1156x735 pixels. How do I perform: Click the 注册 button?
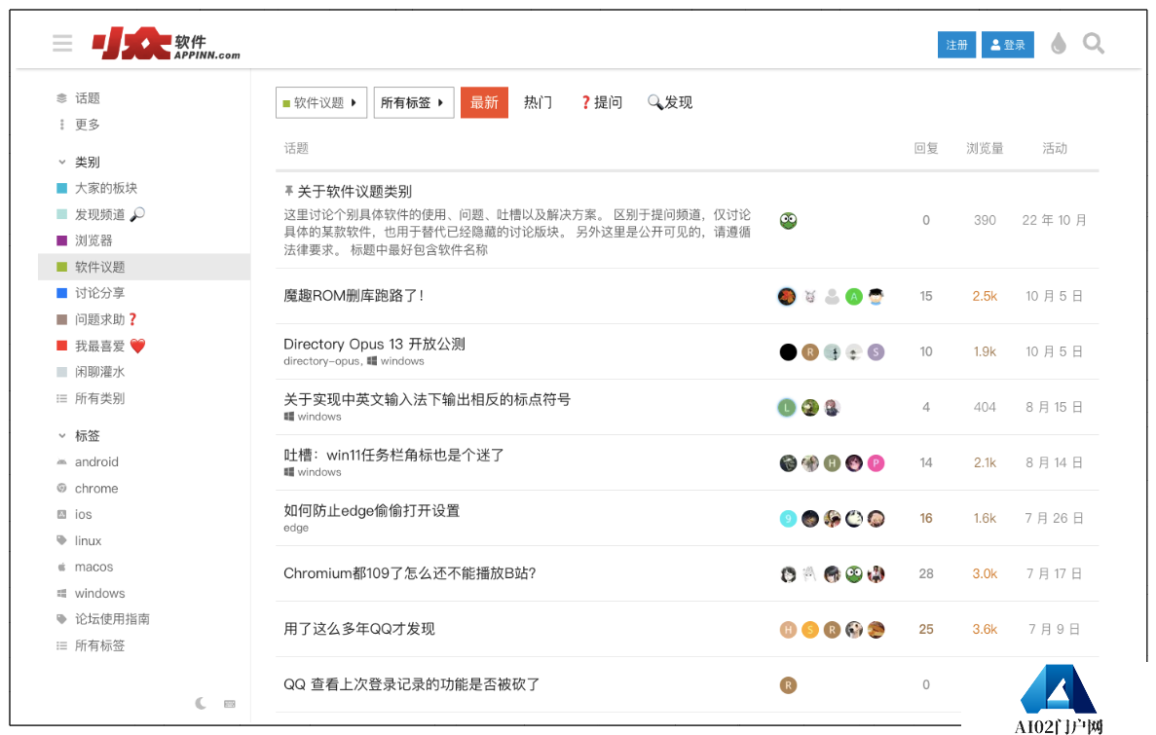[956, 45]
